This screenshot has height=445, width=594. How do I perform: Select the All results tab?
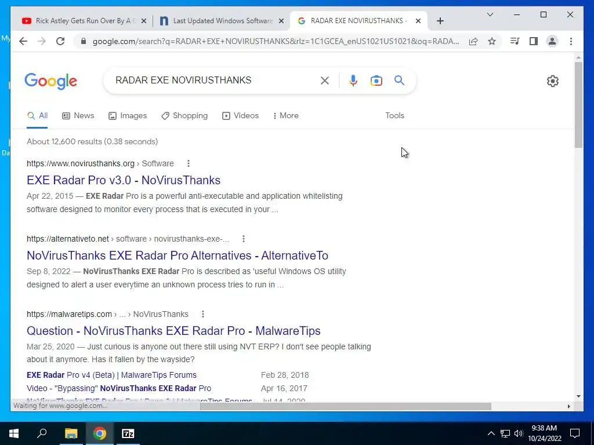37,116
